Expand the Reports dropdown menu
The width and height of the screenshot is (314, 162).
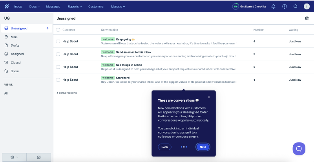click(75, 6)
